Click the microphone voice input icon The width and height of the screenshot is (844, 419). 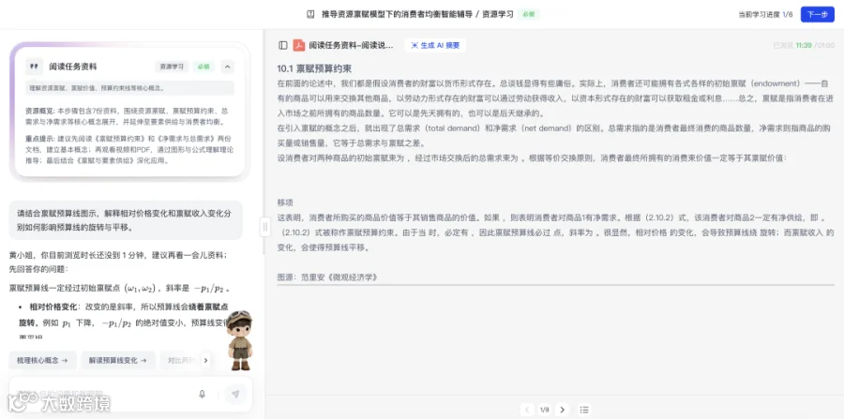pos(202,394)
